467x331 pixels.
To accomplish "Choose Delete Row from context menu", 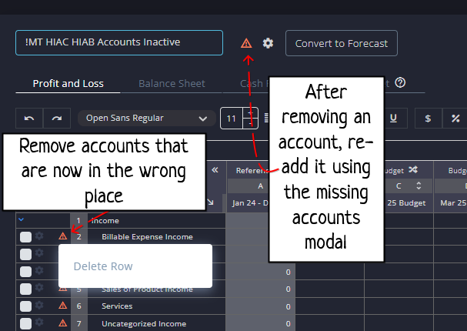I will (103, 266).
